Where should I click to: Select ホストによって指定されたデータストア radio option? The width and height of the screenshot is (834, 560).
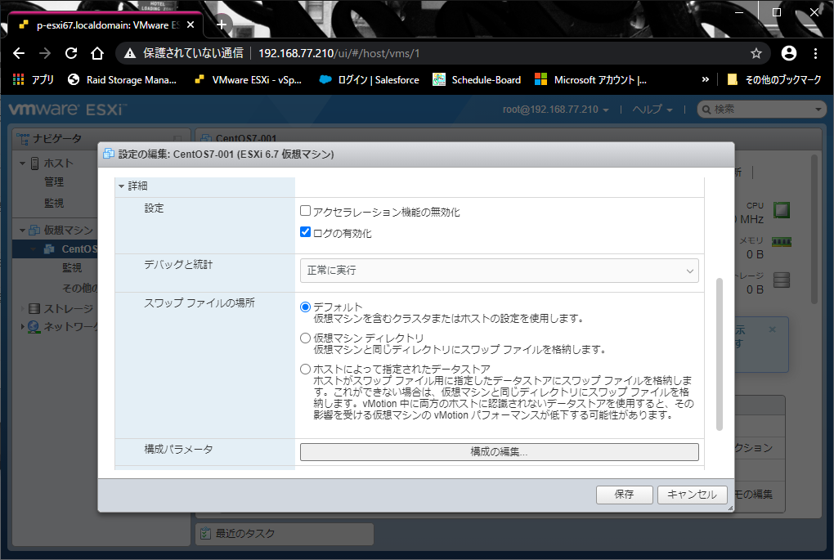click(305, 369)
